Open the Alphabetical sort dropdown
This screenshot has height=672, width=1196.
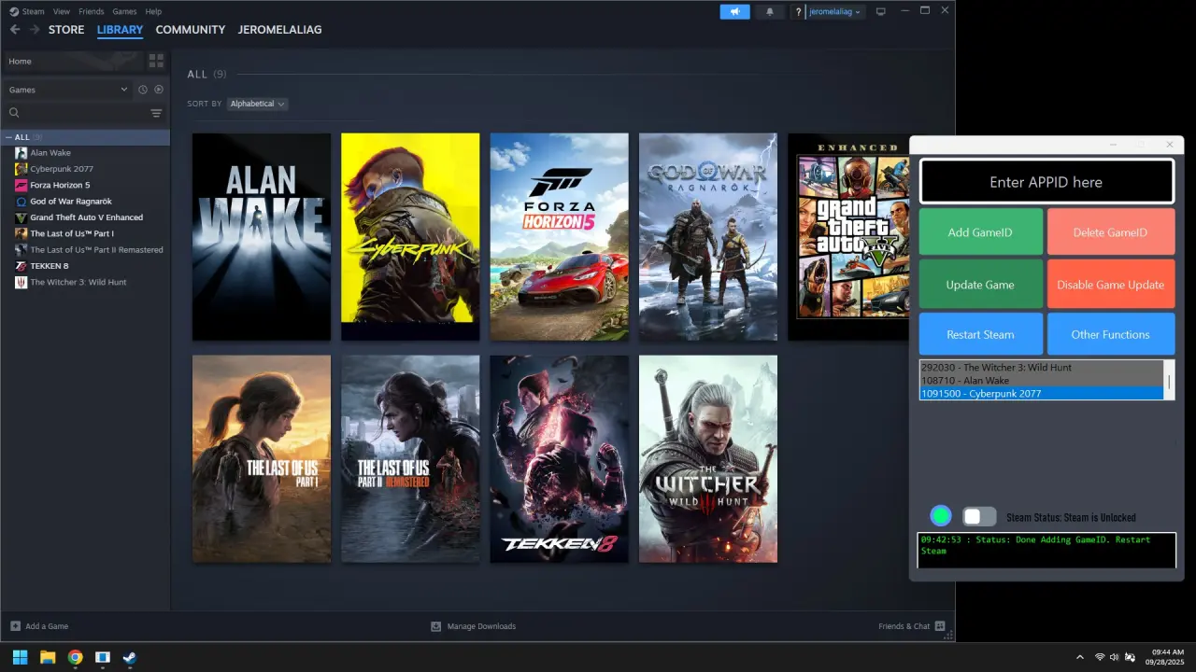(257, 104)
